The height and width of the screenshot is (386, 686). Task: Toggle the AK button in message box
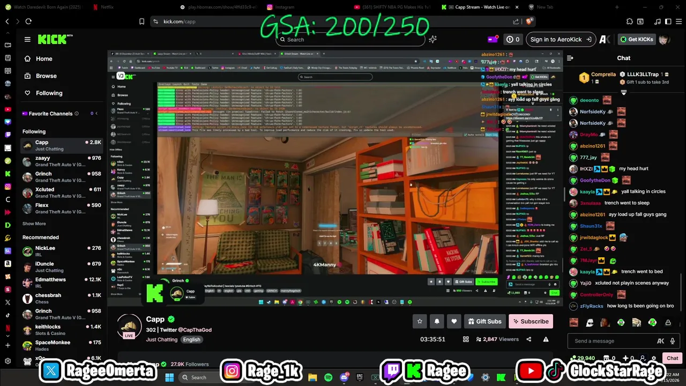click(x=661, y=341)
